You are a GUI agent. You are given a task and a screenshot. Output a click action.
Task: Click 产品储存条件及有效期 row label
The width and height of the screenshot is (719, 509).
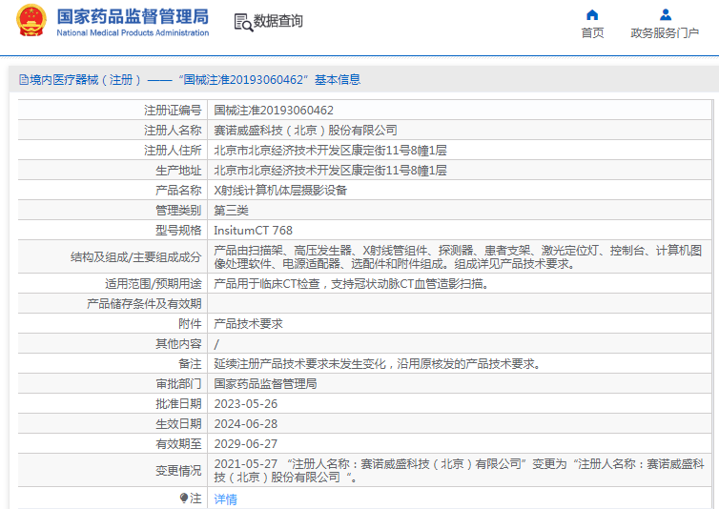144,303
